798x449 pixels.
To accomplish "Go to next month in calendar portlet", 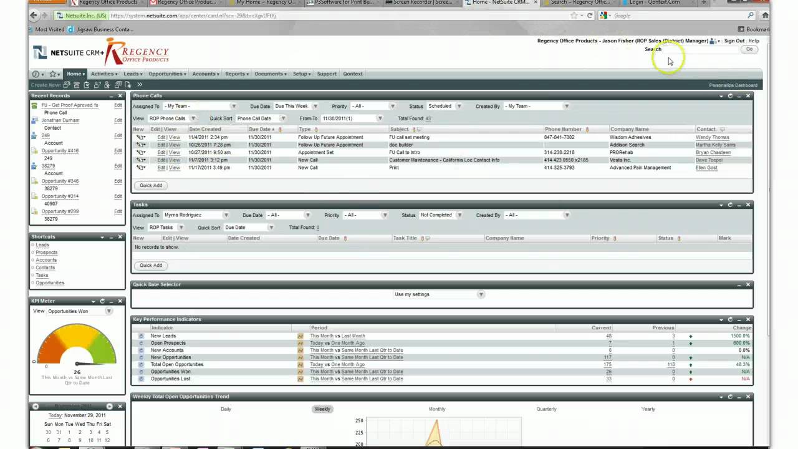I will tap(110, 407).
